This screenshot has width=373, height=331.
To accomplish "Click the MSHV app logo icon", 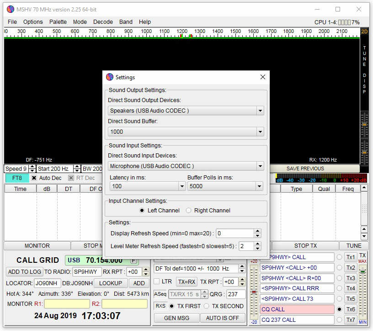I will [x=10, y=9].
